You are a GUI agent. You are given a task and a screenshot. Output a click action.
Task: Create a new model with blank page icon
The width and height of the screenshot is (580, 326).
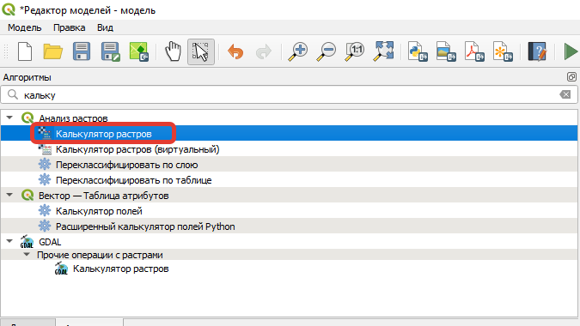25,51
